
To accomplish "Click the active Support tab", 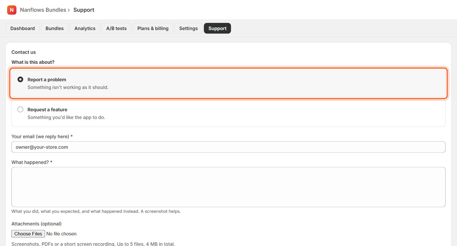I will [217, 28].
